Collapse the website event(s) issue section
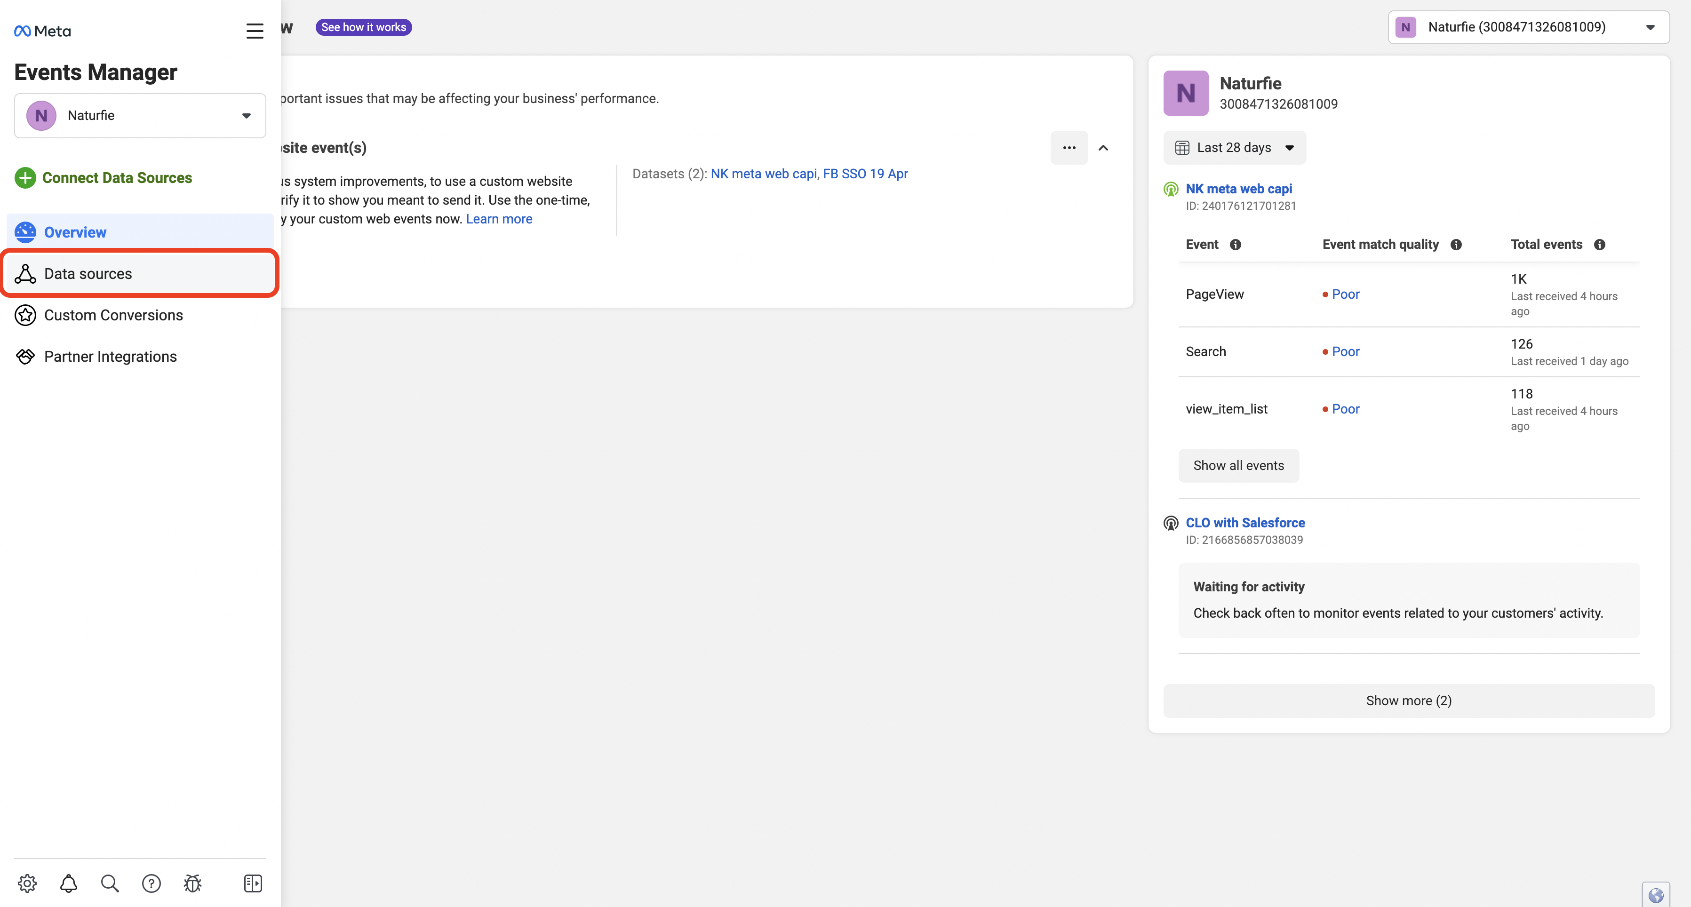 (x=1103, y=148)
